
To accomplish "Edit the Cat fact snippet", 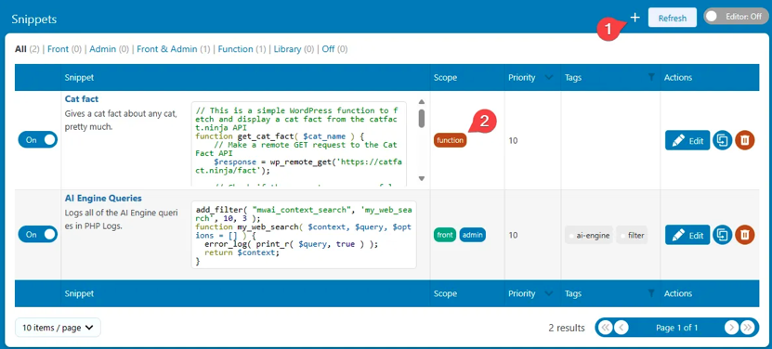I will (687, 141).
